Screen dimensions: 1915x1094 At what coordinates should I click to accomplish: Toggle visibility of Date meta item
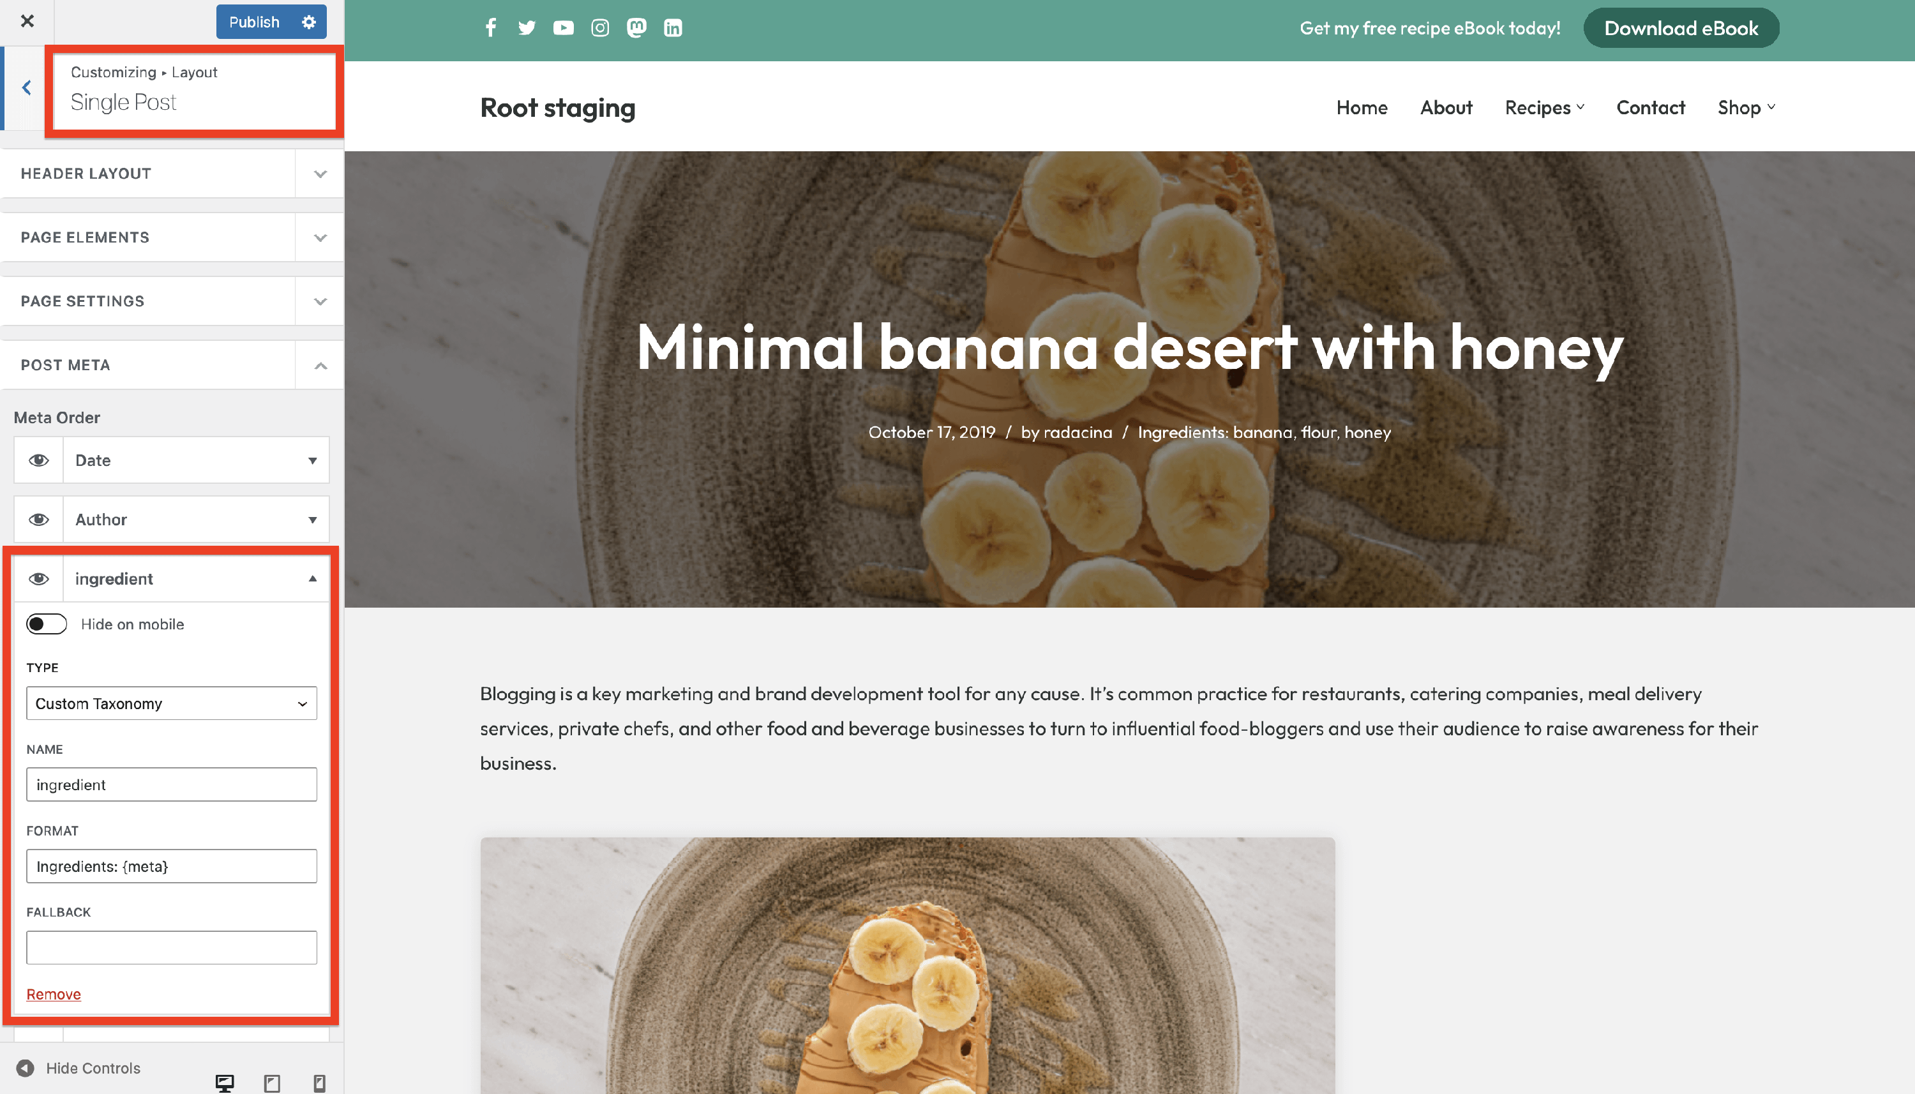(x=39, y=460)
